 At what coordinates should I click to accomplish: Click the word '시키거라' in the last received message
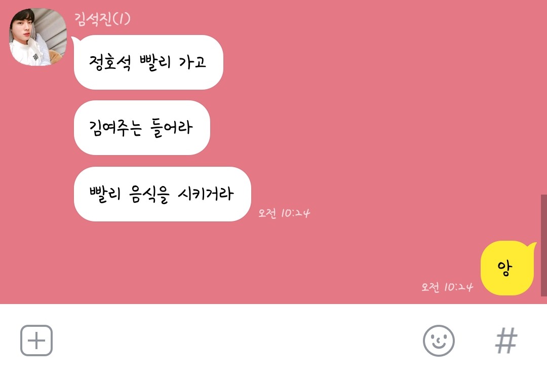[x=206, y=193]
